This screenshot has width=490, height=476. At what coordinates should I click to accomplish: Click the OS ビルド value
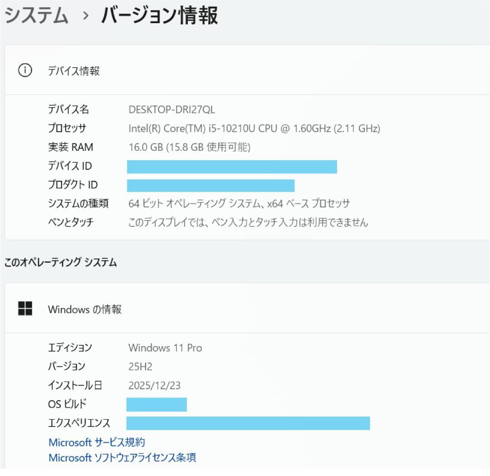157,404
